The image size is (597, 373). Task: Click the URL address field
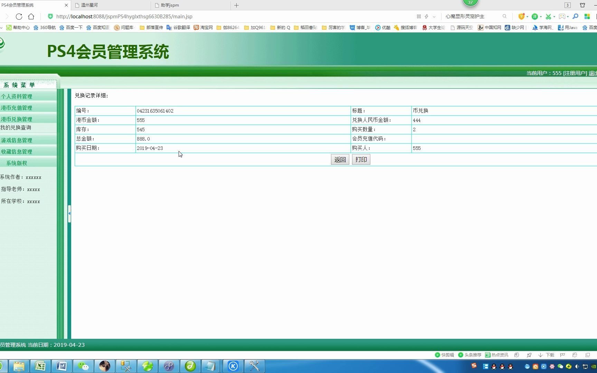(228, 16)
